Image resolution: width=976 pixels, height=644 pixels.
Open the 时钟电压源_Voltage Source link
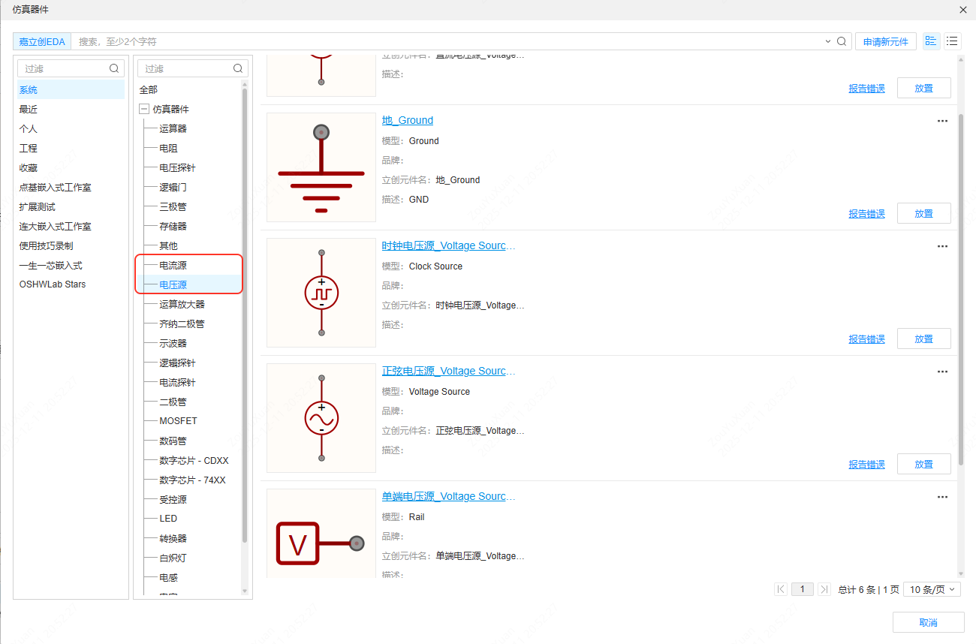448,245
